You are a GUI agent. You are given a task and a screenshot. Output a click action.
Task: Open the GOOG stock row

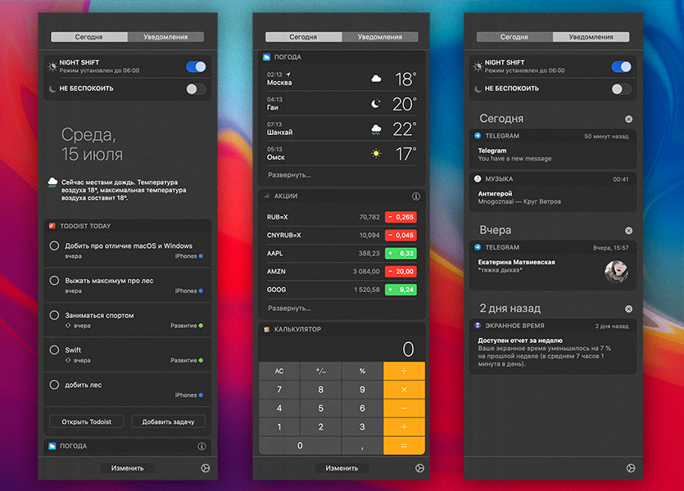342,290
